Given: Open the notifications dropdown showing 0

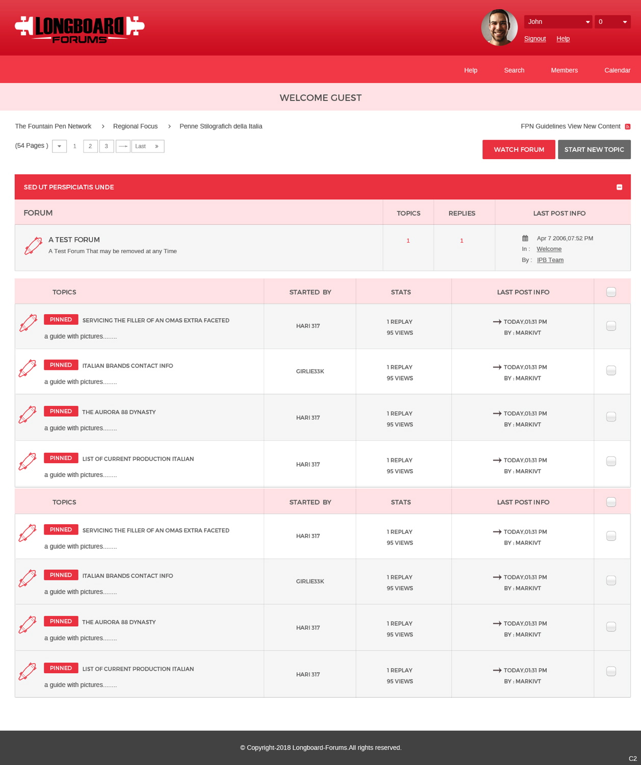Looking at the screenshot, I should 612,22.
